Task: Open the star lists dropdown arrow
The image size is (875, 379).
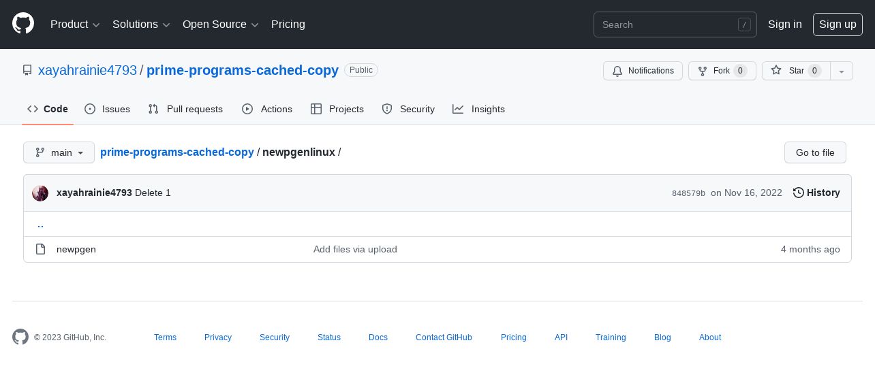Action: pos(842,71)
